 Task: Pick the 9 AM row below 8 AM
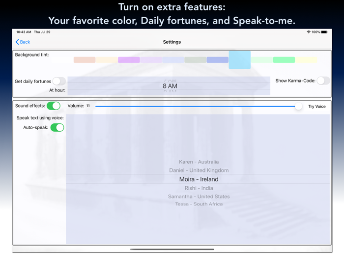(170, 91)
